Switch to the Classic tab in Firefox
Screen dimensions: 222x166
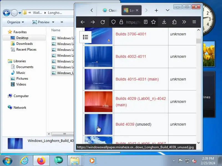pos(110,10)
